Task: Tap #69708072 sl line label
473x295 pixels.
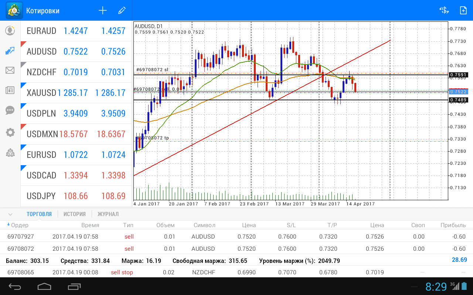Action: click(152, 69)
